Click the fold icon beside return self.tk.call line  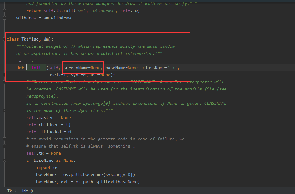click(x=4, y=10)
